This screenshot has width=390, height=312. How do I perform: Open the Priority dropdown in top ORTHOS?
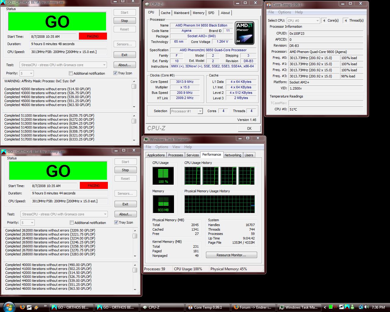(27, 73)
